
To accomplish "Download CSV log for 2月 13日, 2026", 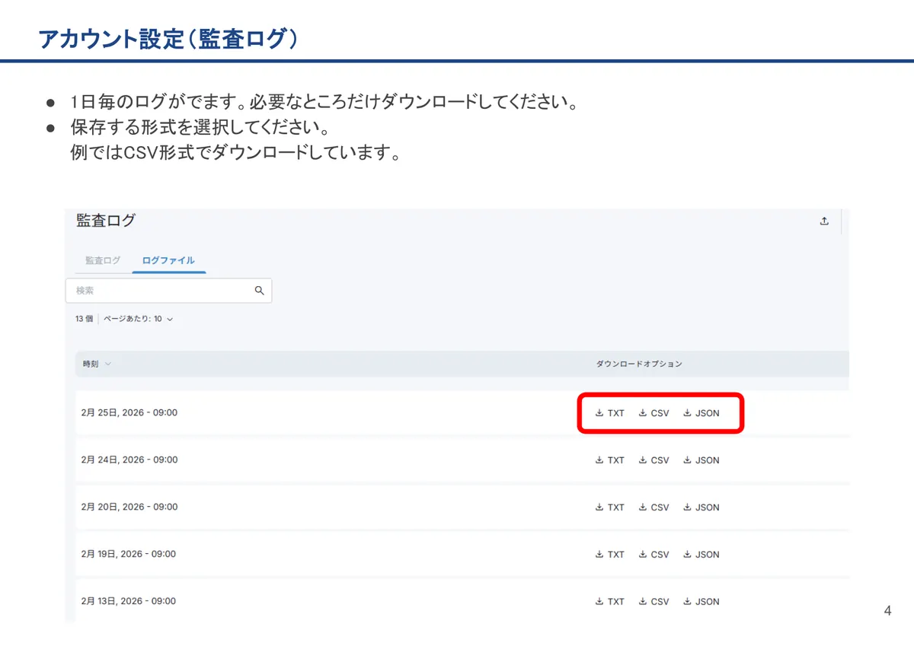I will [x=654, y=602].
